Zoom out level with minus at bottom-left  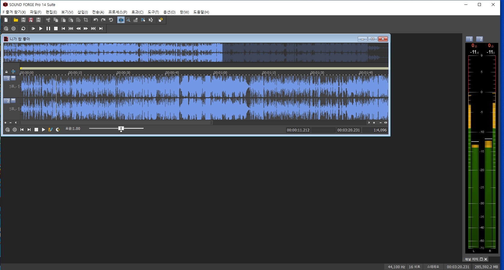pos(11,123)
